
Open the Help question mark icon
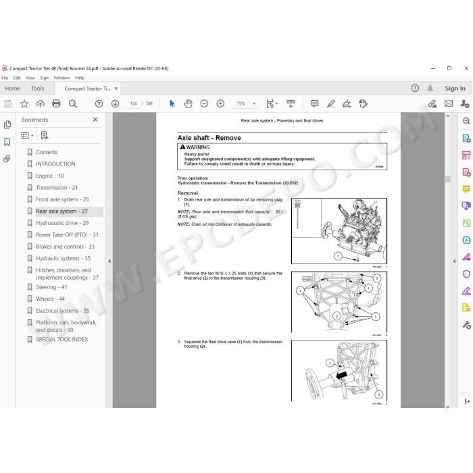click(415, 89)
